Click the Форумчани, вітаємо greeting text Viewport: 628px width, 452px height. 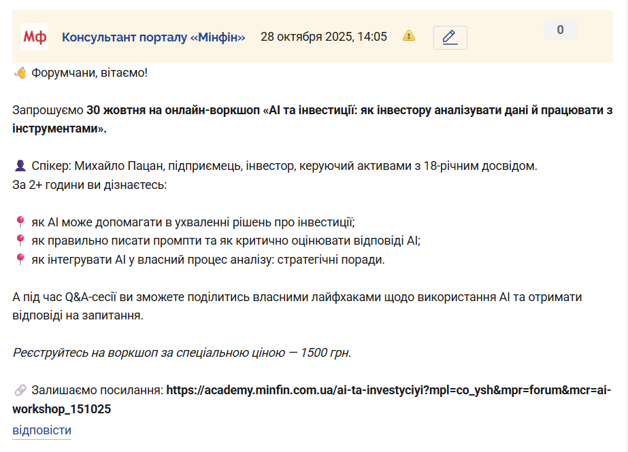89,73
